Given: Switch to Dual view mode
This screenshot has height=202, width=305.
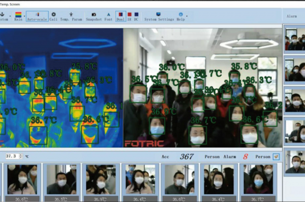Looking at the screenshot, I should coord(120,16).
